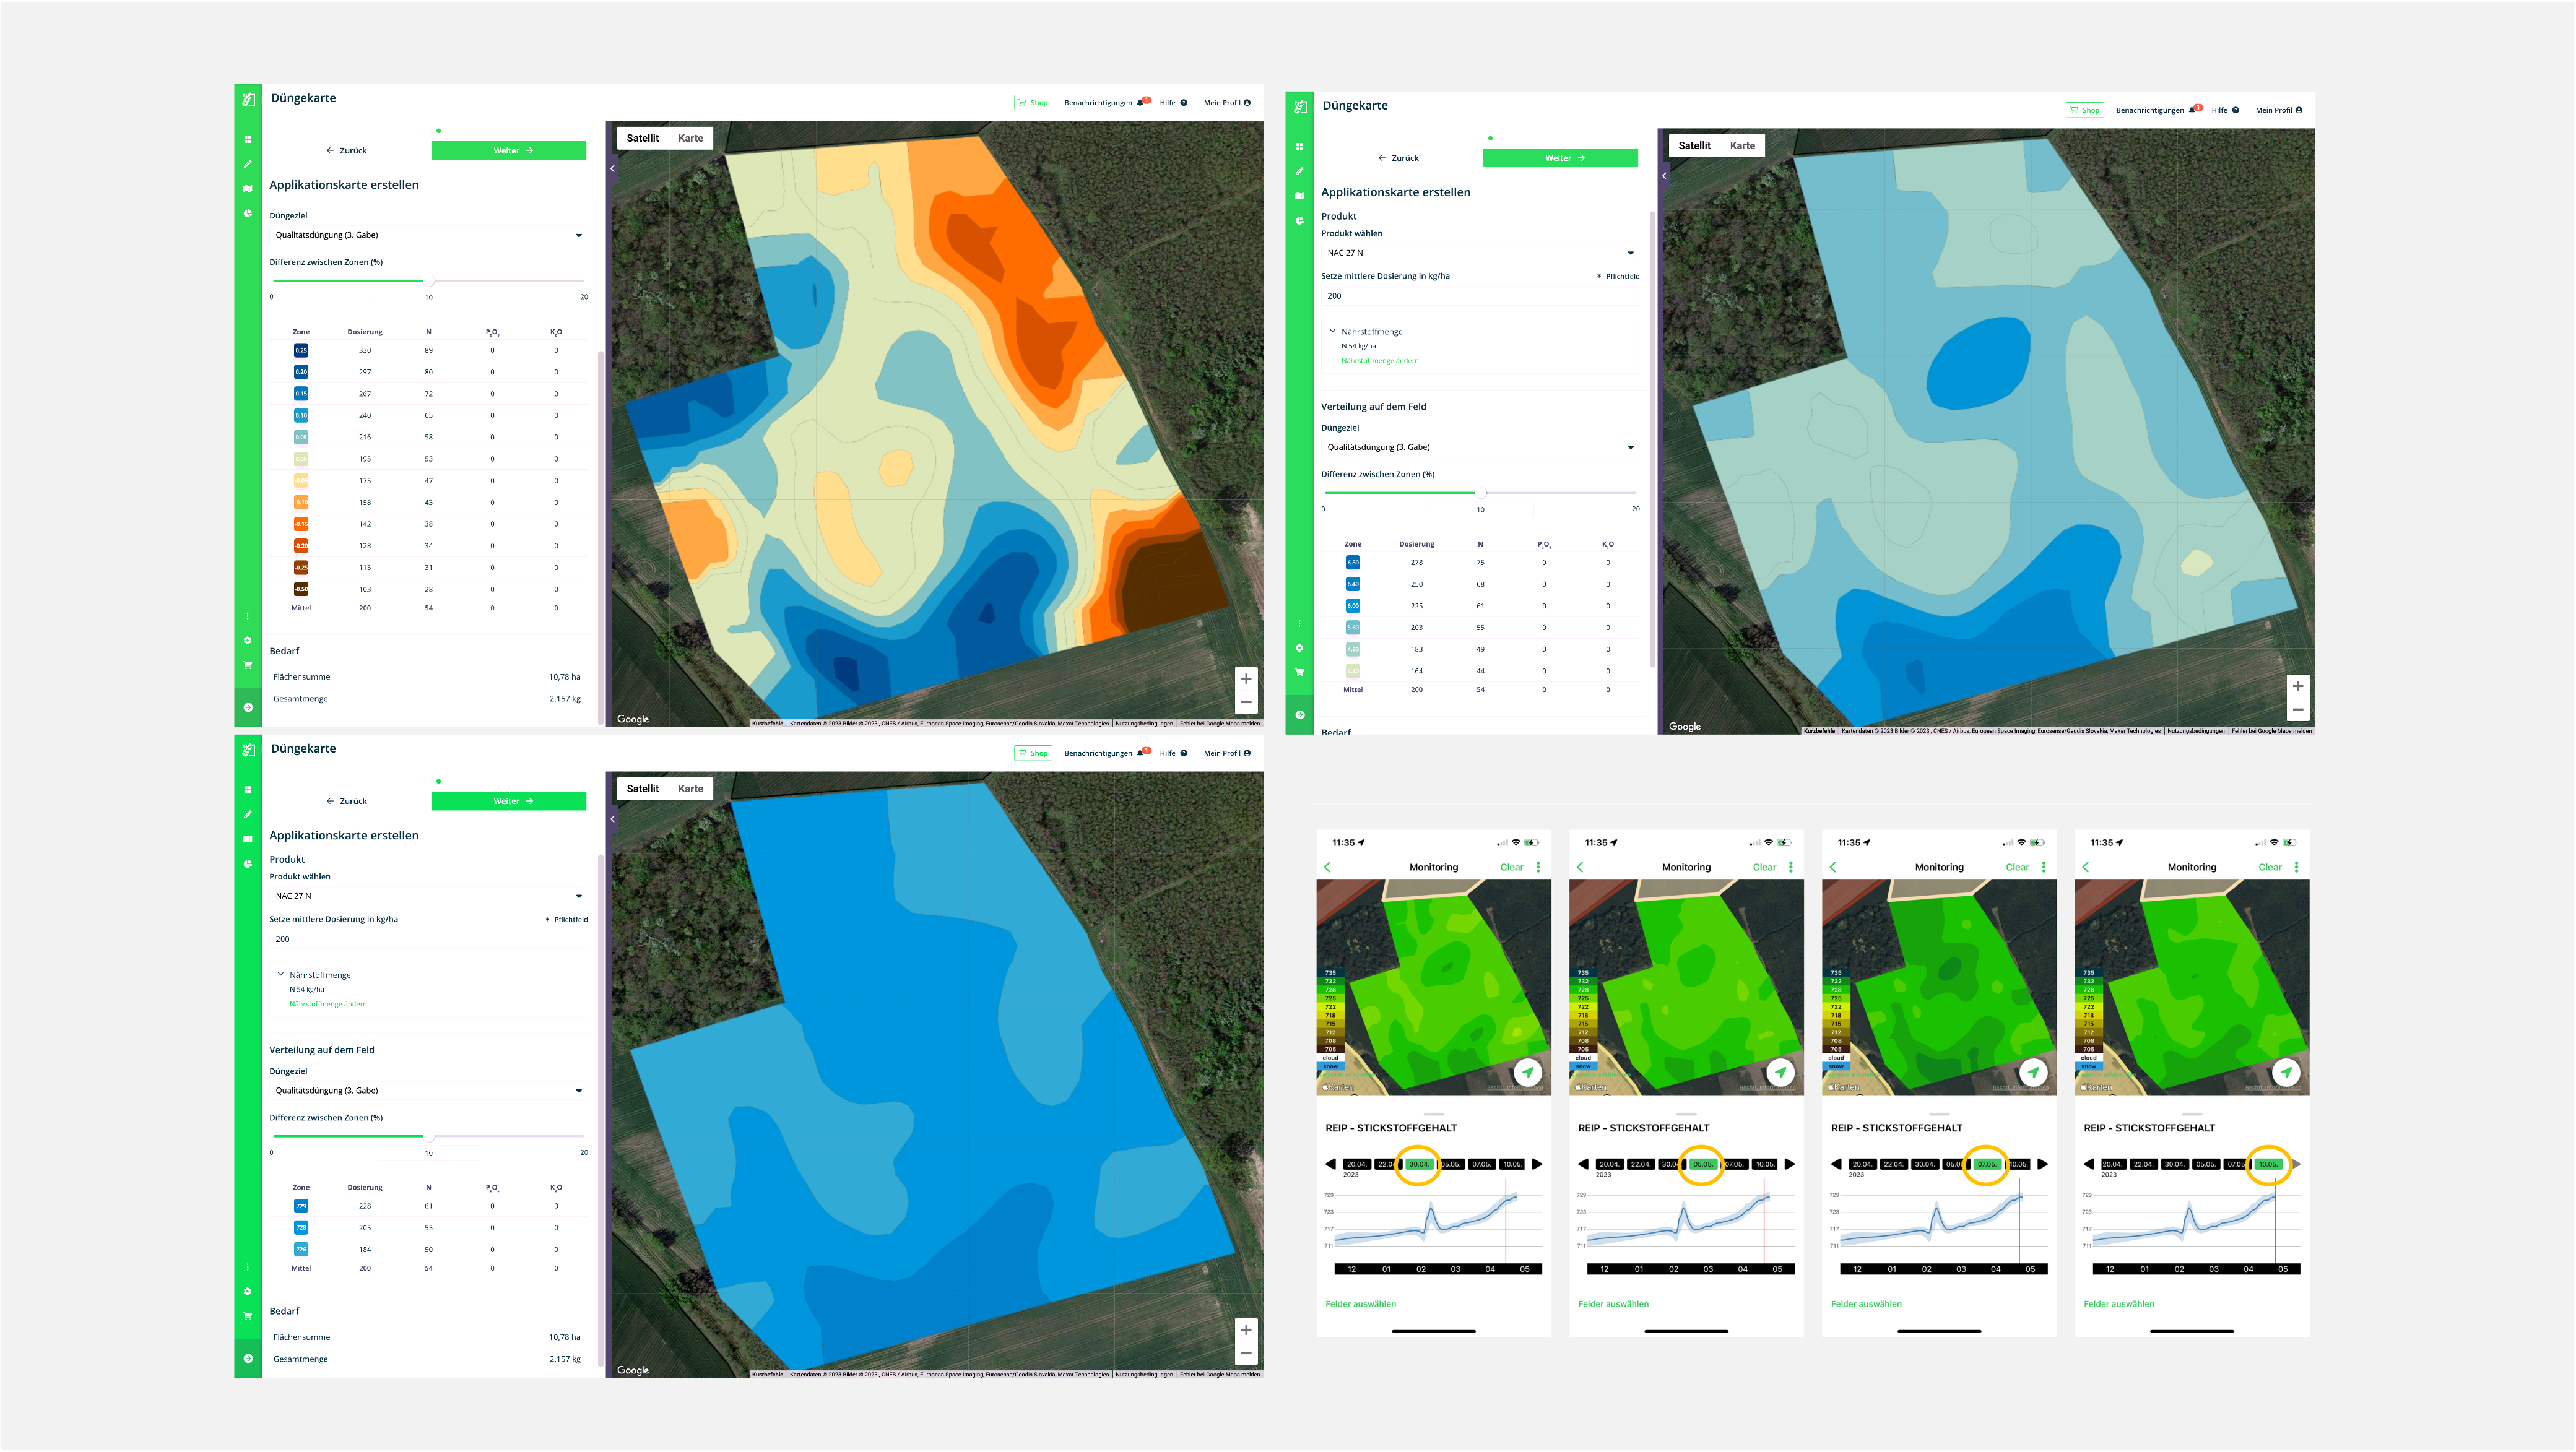Screen dimensions: 2576x1452
Task: Open folded-map icon in twelve-zone Düngekarte window sidebar
Action: coord(248,188)
